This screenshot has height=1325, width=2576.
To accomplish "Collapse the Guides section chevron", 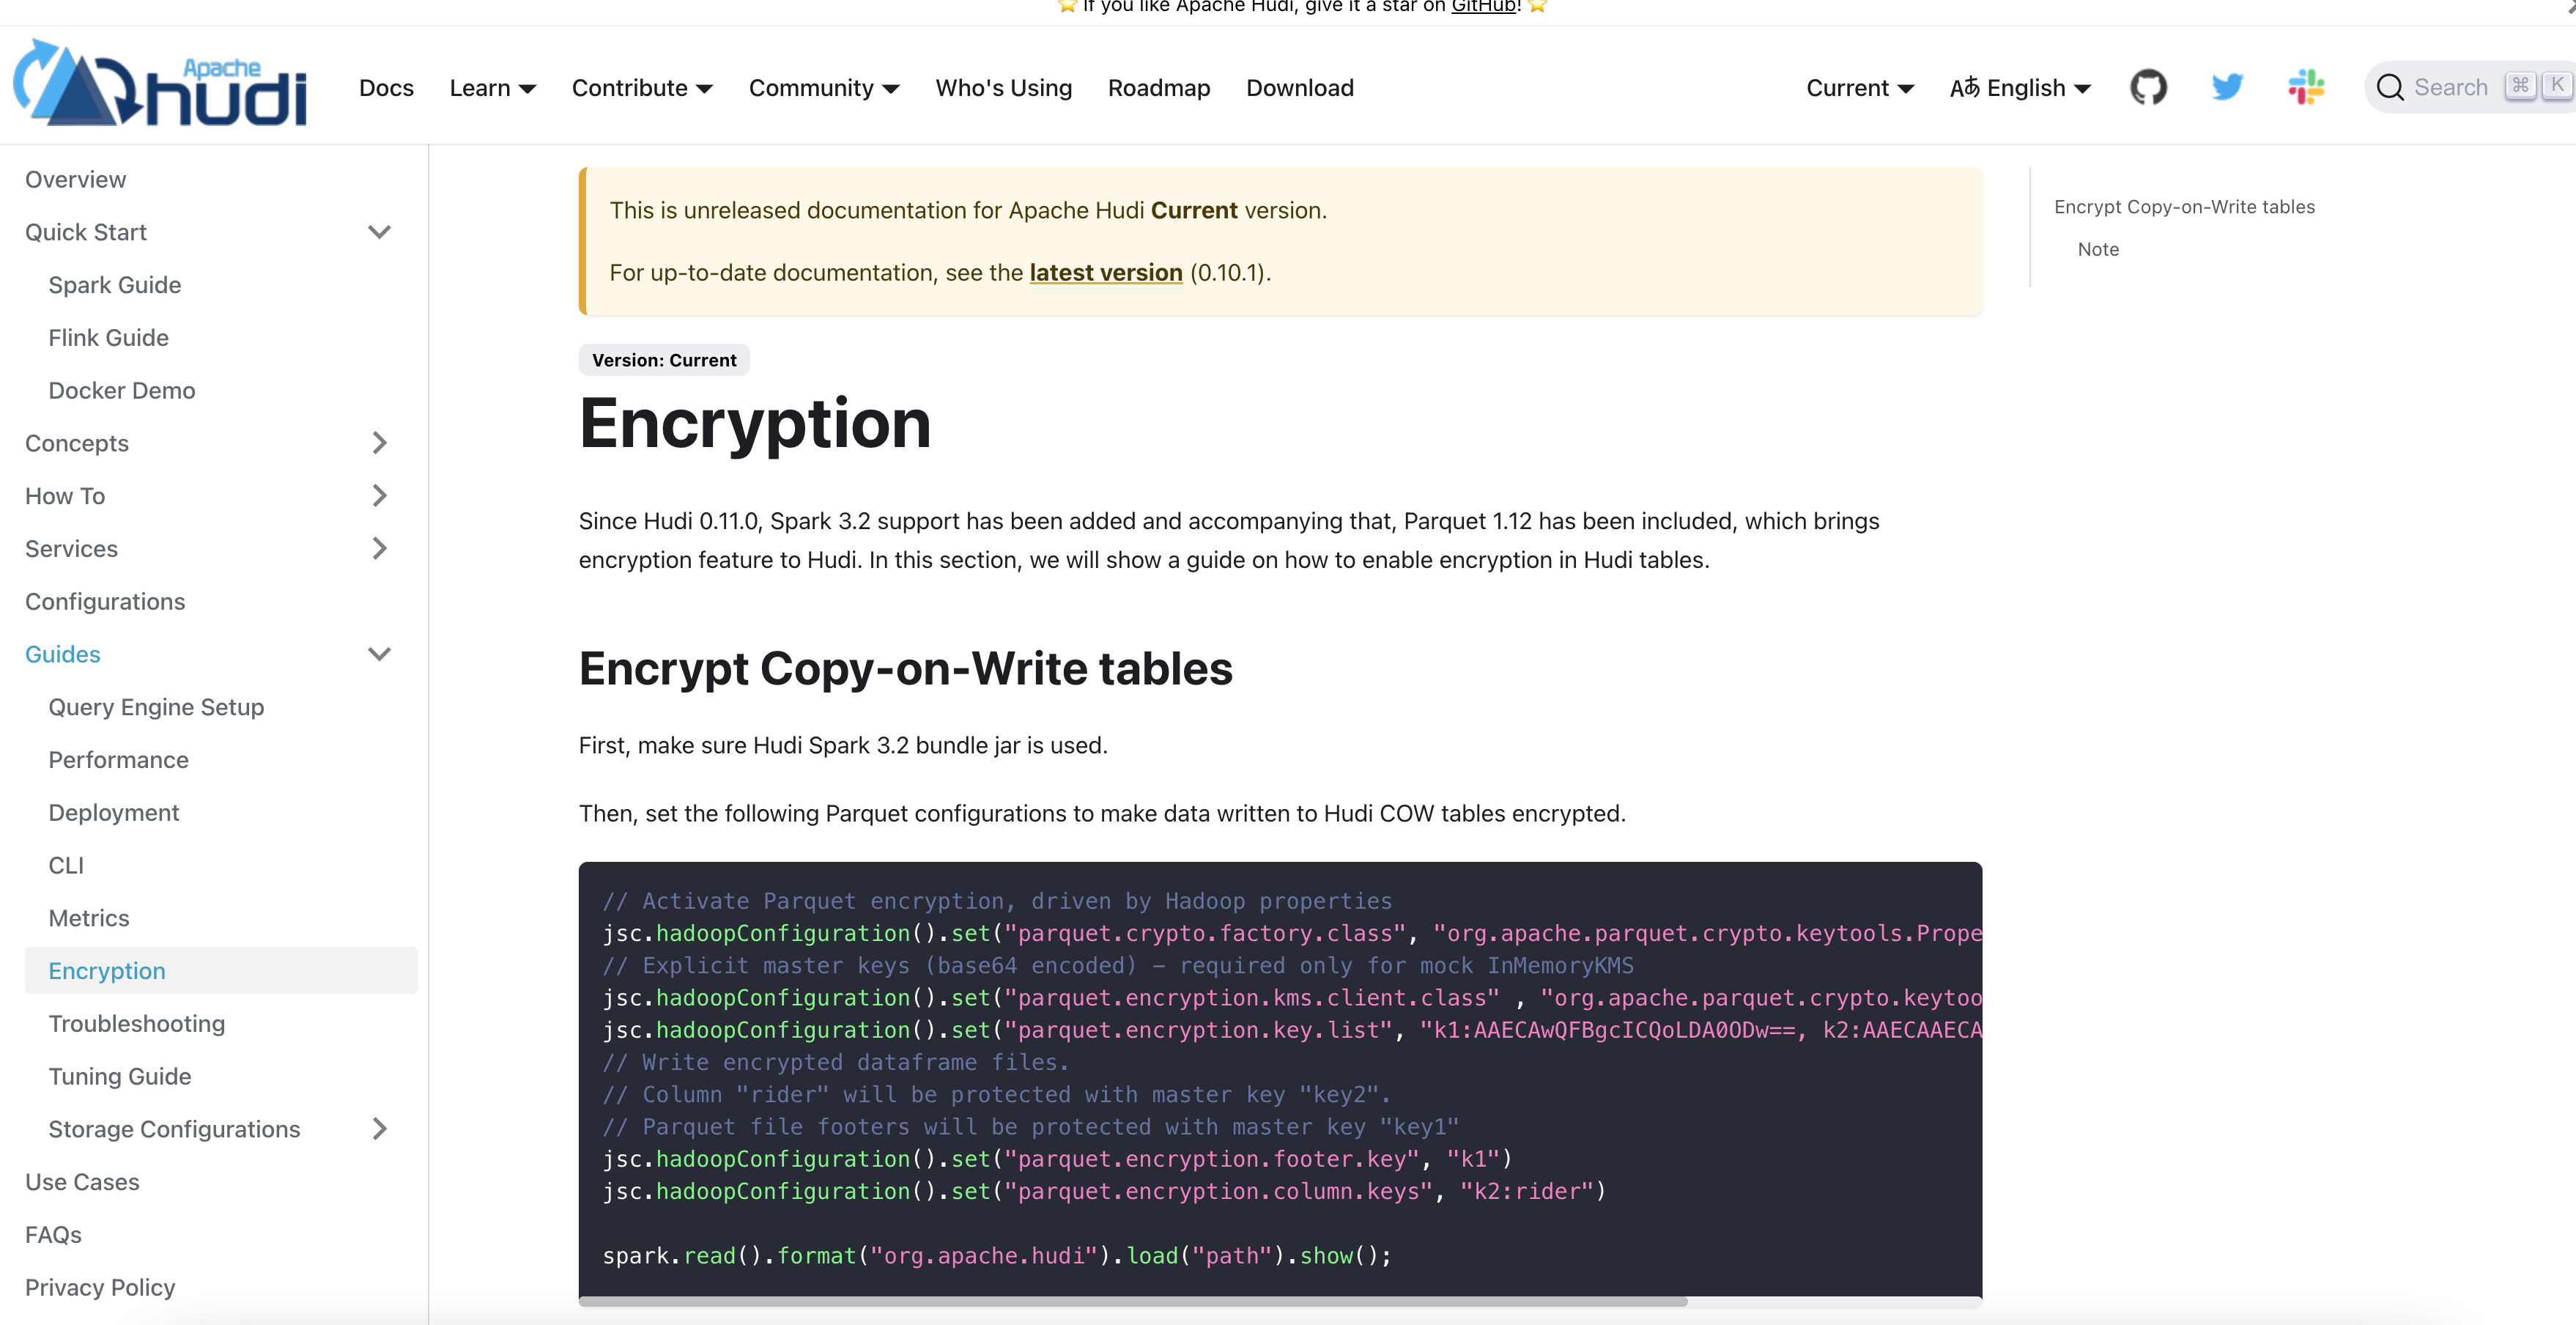I will tap(379, 654).
